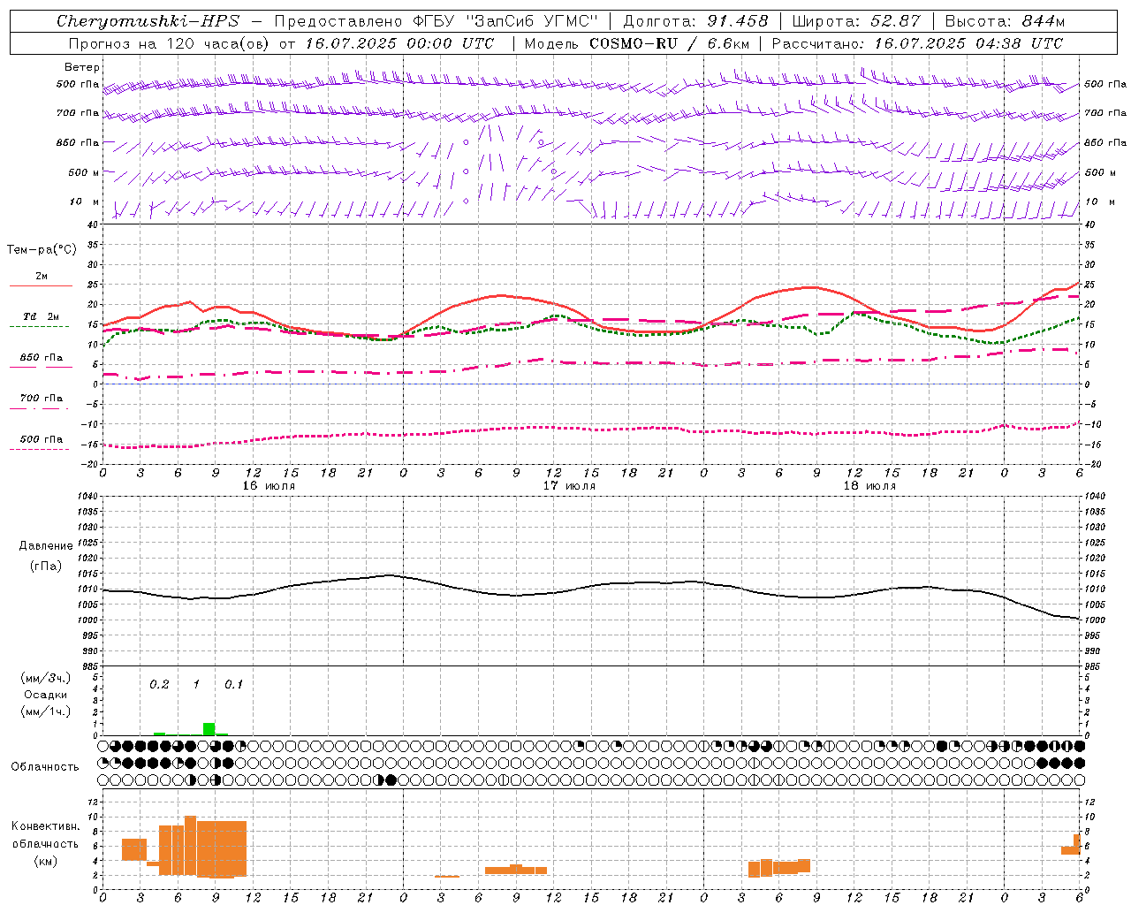Click the "Рассчитано" calculation time label
1131x905 pixels.
[818, 43]
